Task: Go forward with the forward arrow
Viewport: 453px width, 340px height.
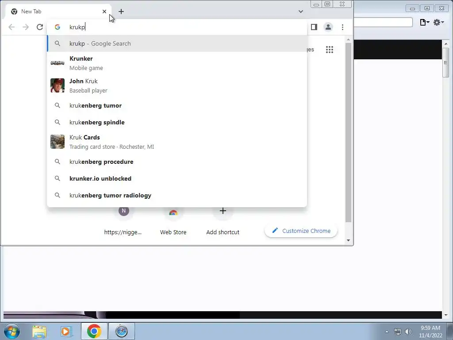Action: point(26,27)
